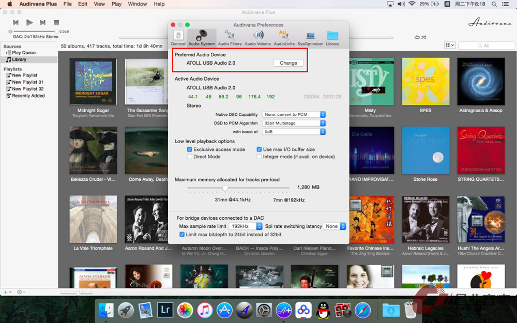
Task: Open QQ from the Dock
Action: click(323, 310)
